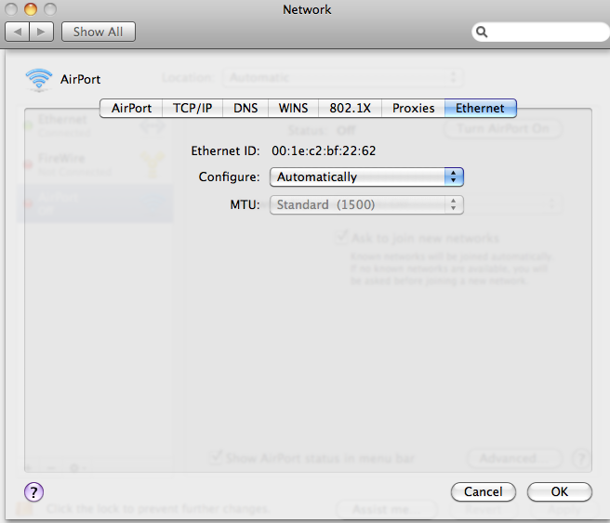Click the Network window title

tap(307, 9)
